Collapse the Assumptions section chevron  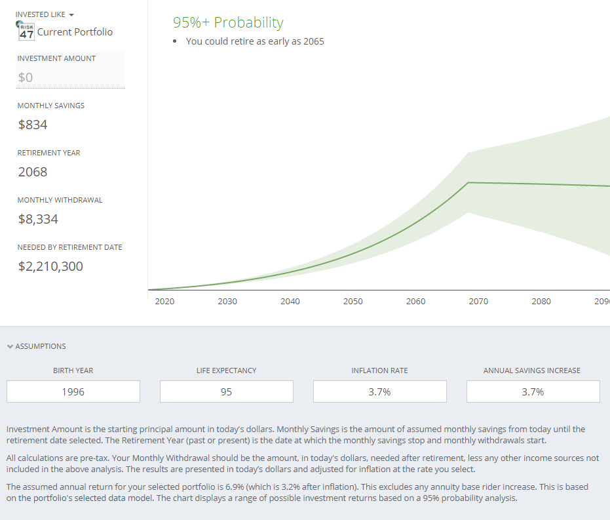10,346
